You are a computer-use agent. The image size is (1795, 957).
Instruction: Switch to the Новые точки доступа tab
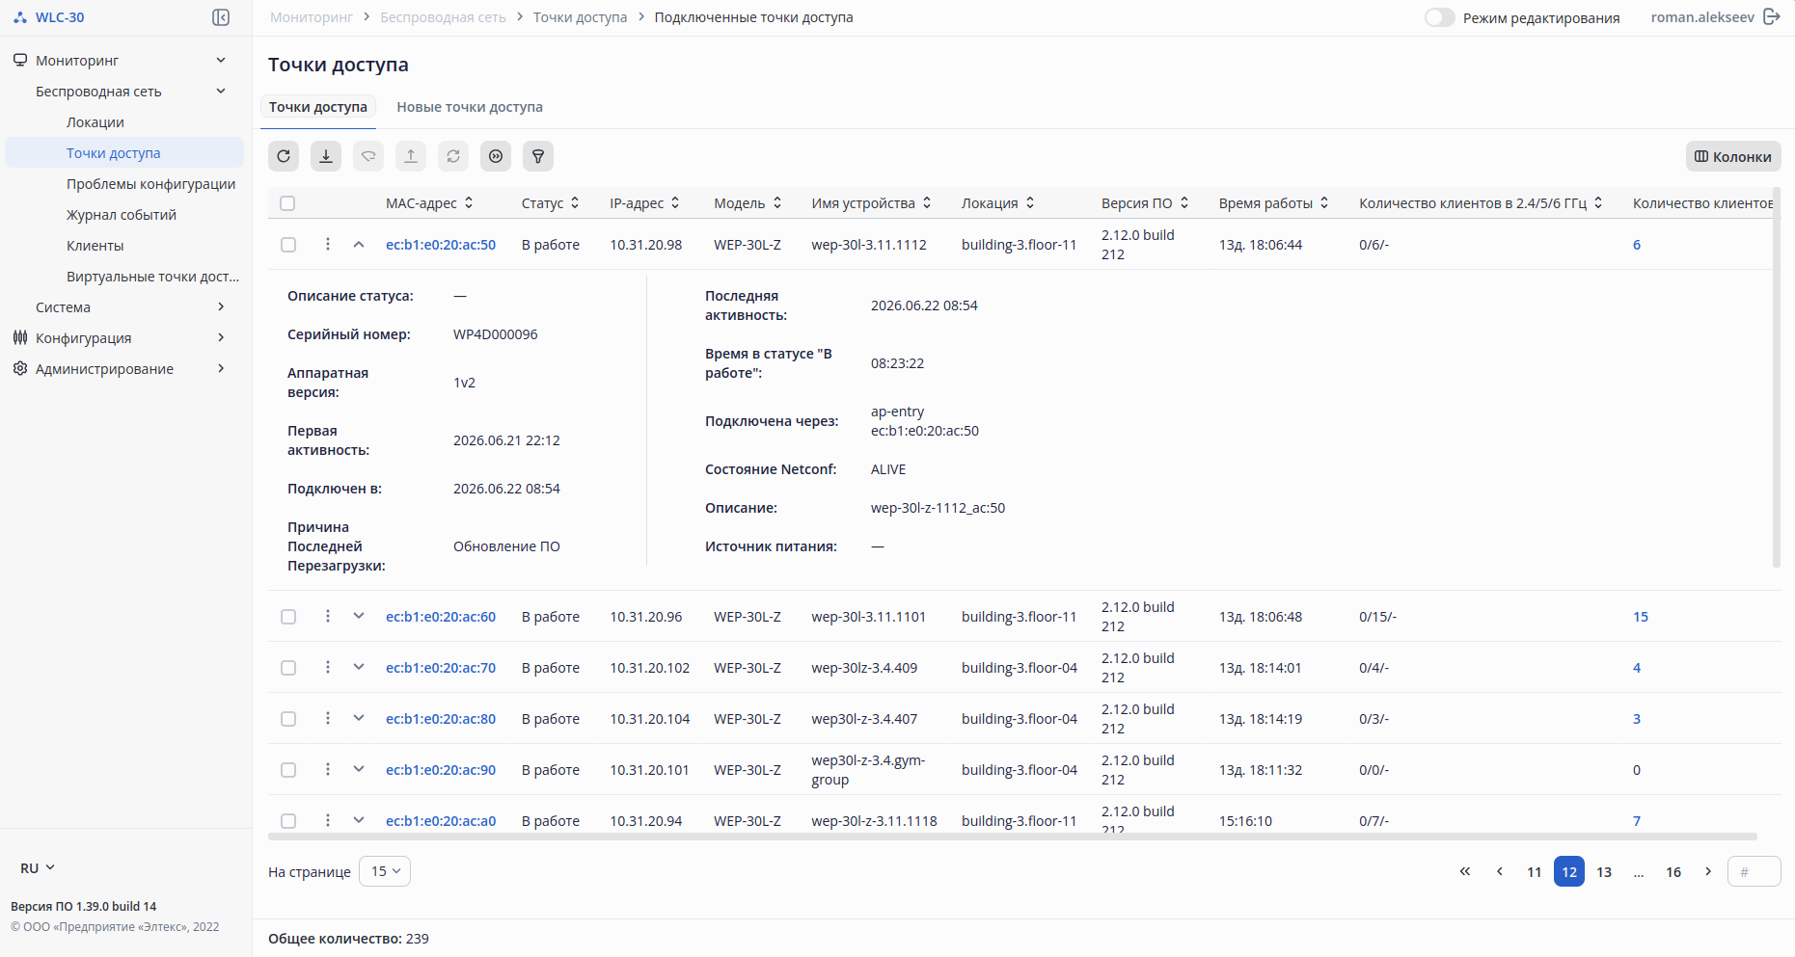470,107
